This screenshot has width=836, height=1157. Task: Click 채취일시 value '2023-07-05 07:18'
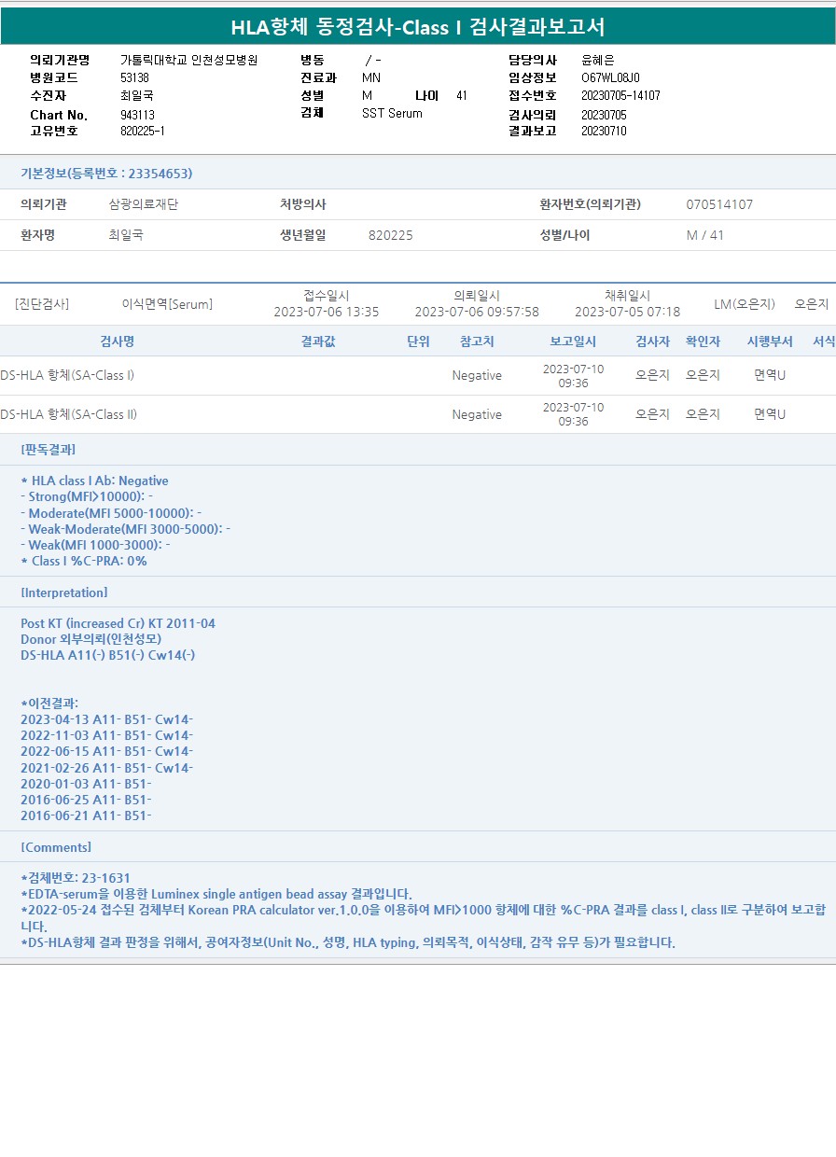tap(627, 312)
